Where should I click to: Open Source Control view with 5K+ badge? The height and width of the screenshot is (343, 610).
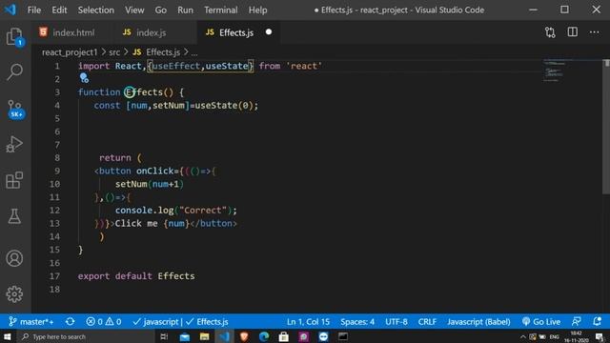pyautogui.click(x=15, y=109)
